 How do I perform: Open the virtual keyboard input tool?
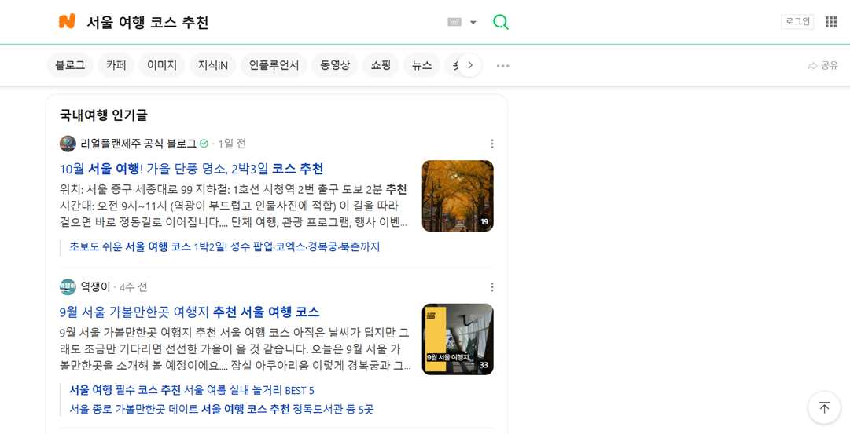[454, 22]
